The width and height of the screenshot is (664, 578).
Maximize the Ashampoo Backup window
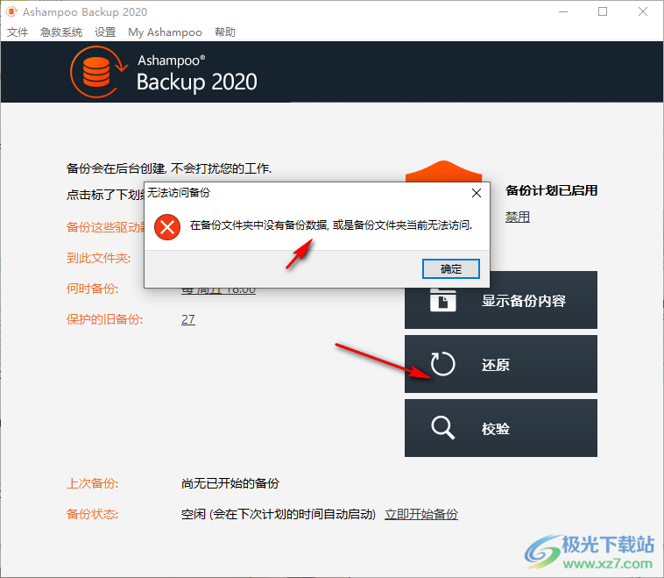coord(603,12)
